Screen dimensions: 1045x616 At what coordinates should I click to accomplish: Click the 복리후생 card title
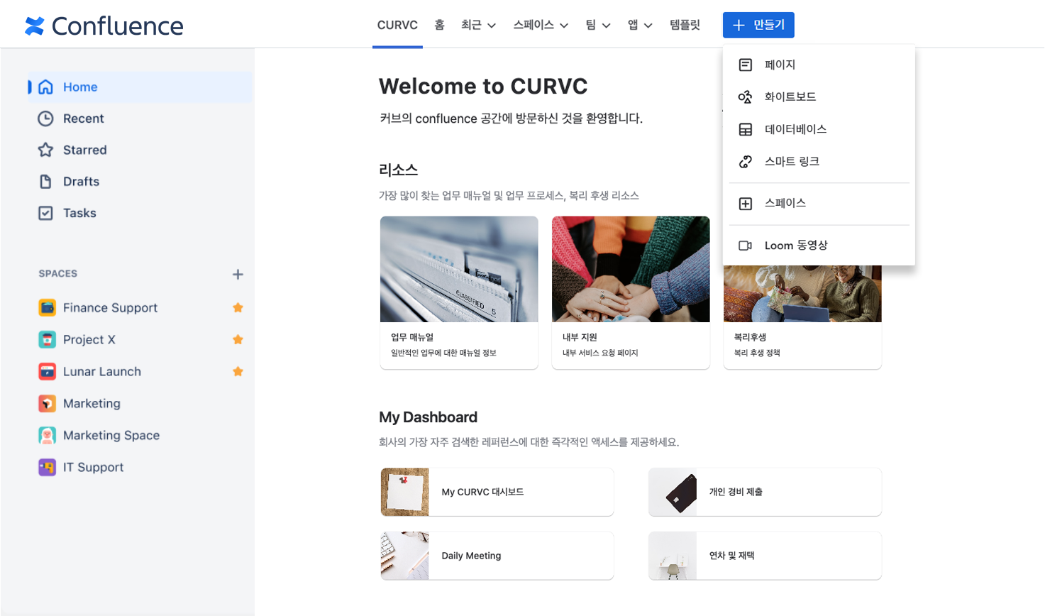click(x=750, y=337)
